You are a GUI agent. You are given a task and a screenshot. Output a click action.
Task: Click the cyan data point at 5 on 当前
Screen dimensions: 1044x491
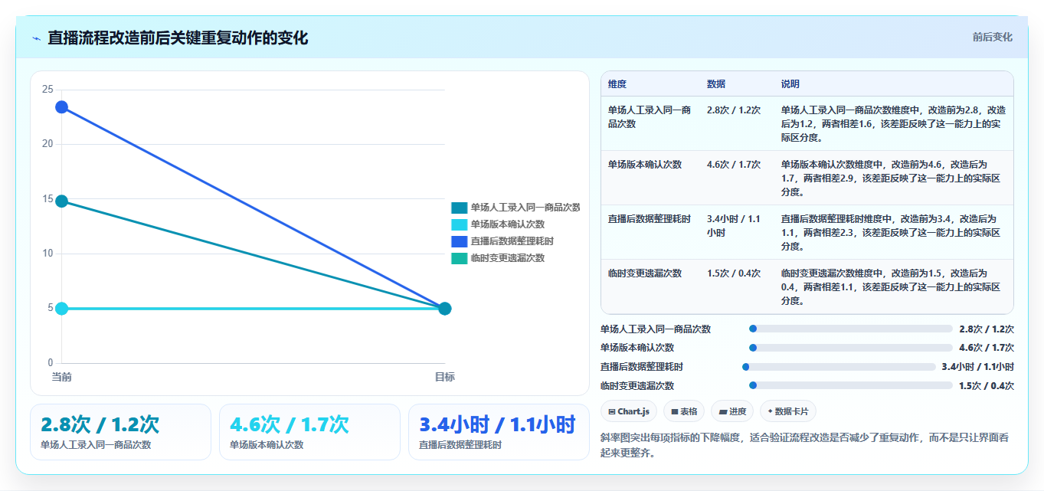point(61,309)
